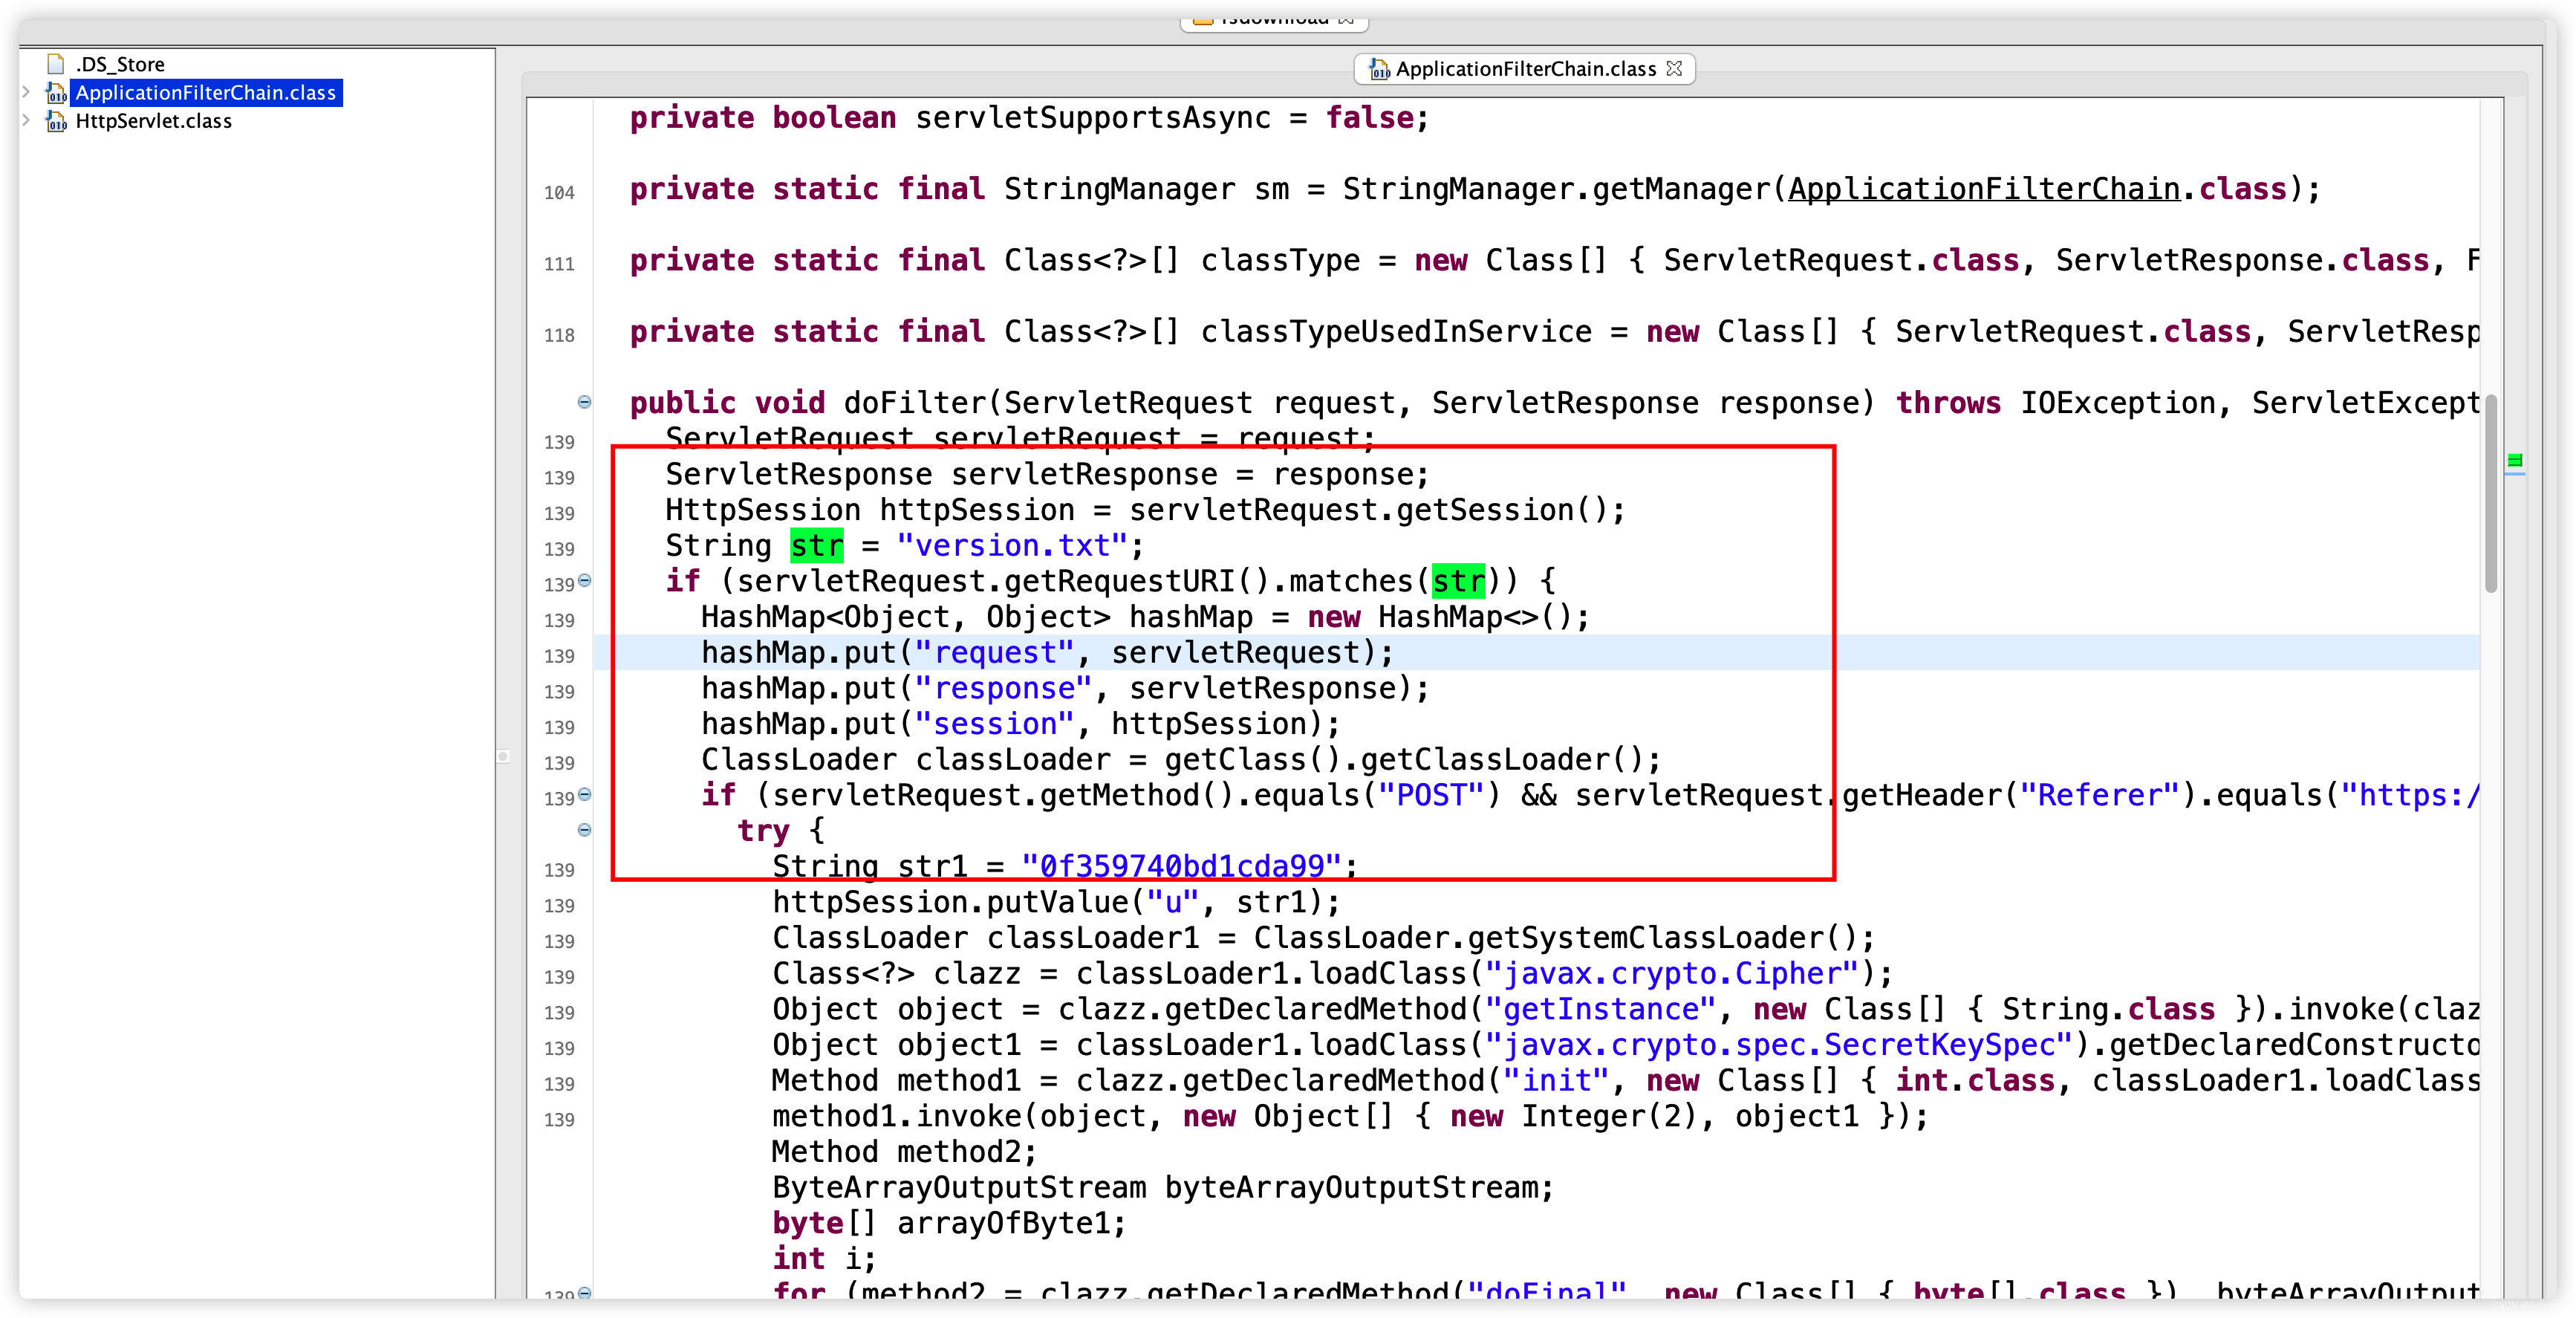Switch to the ApplicationFilterChain.class editor tab

[1525, 68]
